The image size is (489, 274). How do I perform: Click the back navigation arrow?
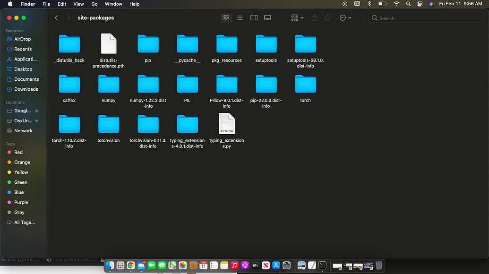coord(56,18)
